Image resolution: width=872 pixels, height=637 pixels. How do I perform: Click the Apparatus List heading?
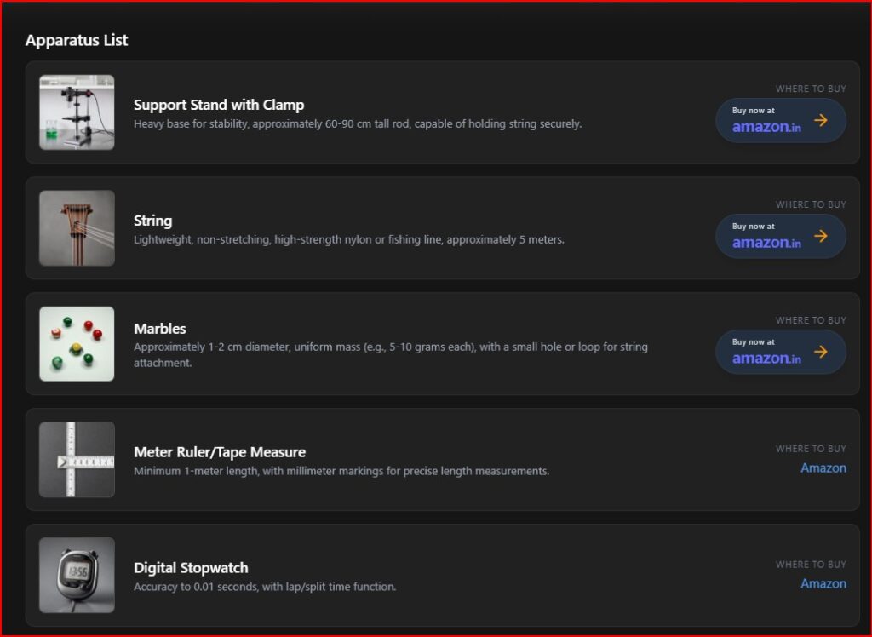coord(77,40)
